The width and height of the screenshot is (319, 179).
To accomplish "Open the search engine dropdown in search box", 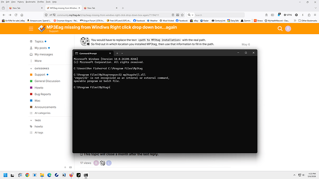I will (190, 15).
